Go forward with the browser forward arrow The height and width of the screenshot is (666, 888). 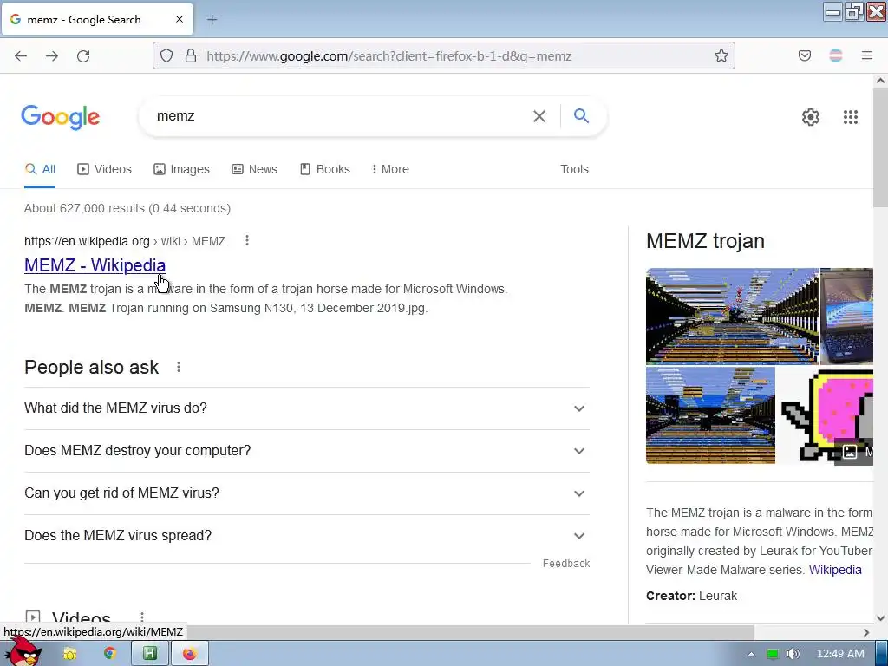click(52, 56)
